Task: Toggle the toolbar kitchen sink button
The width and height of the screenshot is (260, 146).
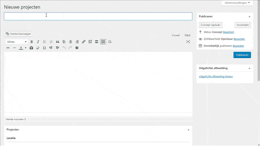Action: [x=103, y=42]
